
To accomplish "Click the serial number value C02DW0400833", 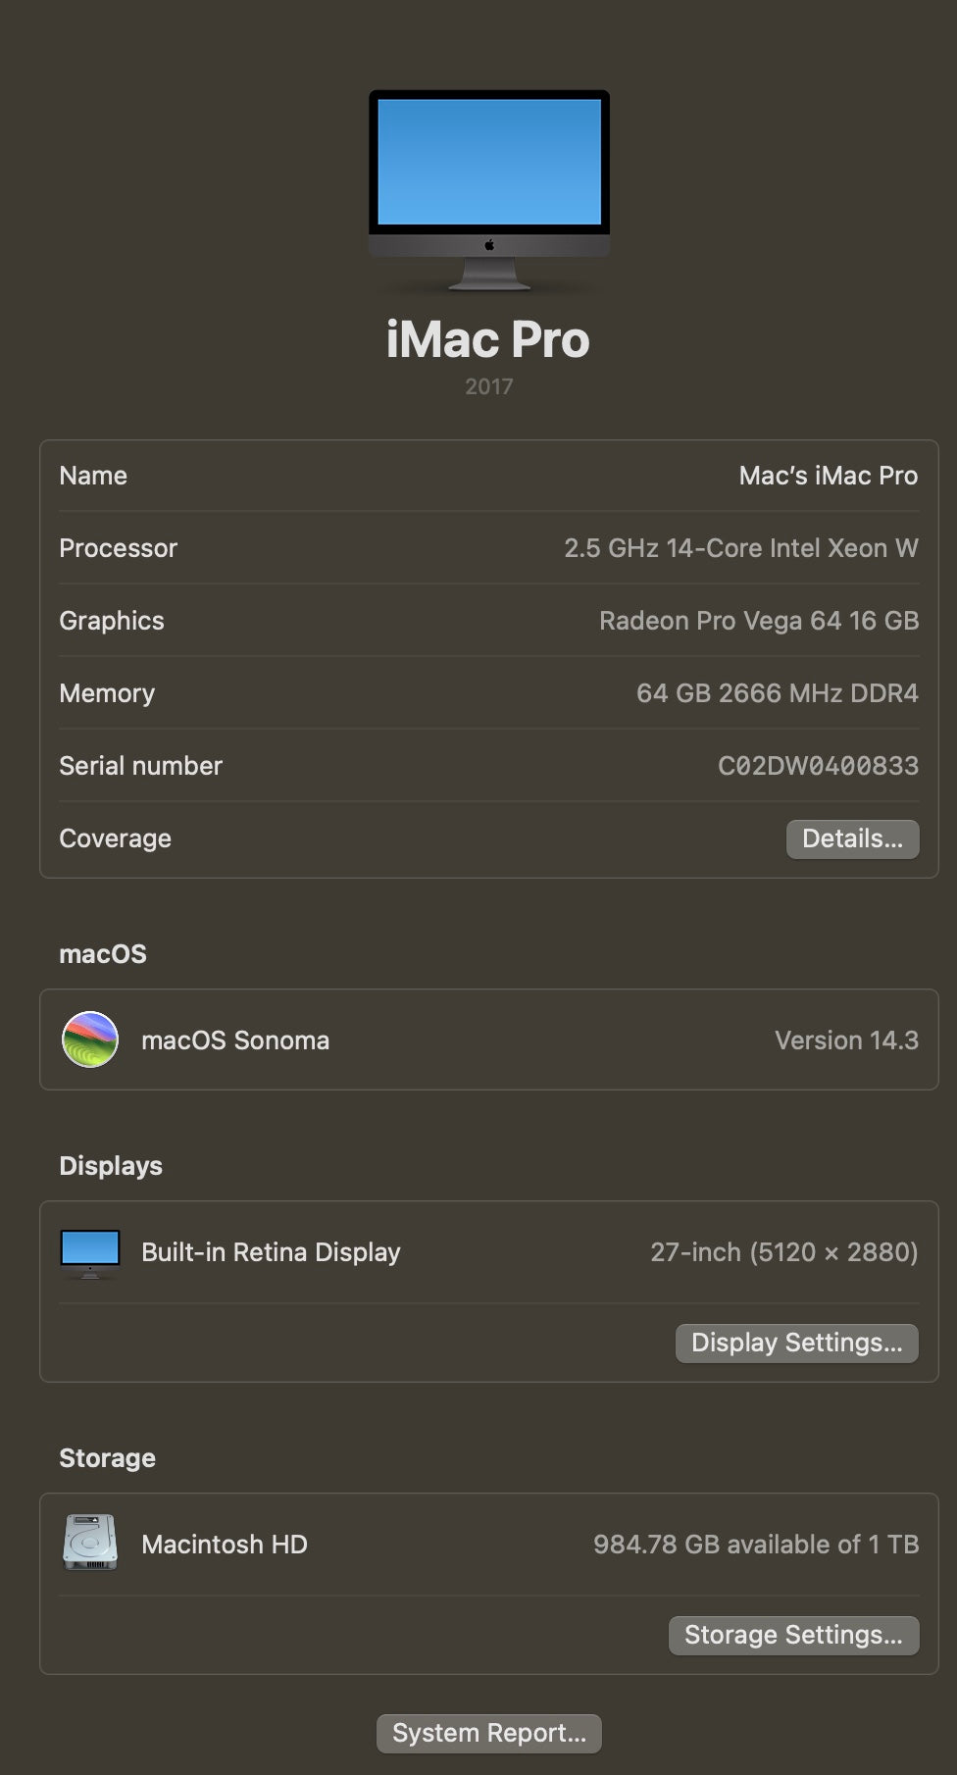I will tap(818, 766).
